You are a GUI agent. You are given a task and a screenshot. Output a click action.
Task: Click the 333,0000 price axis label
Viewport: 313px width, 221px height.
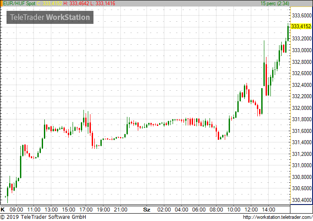[302, 50]
